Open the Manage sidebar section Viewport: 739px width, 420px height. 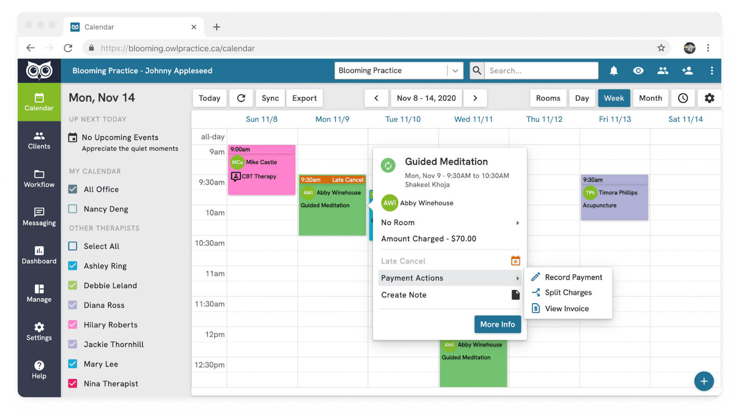click(39, 294)
